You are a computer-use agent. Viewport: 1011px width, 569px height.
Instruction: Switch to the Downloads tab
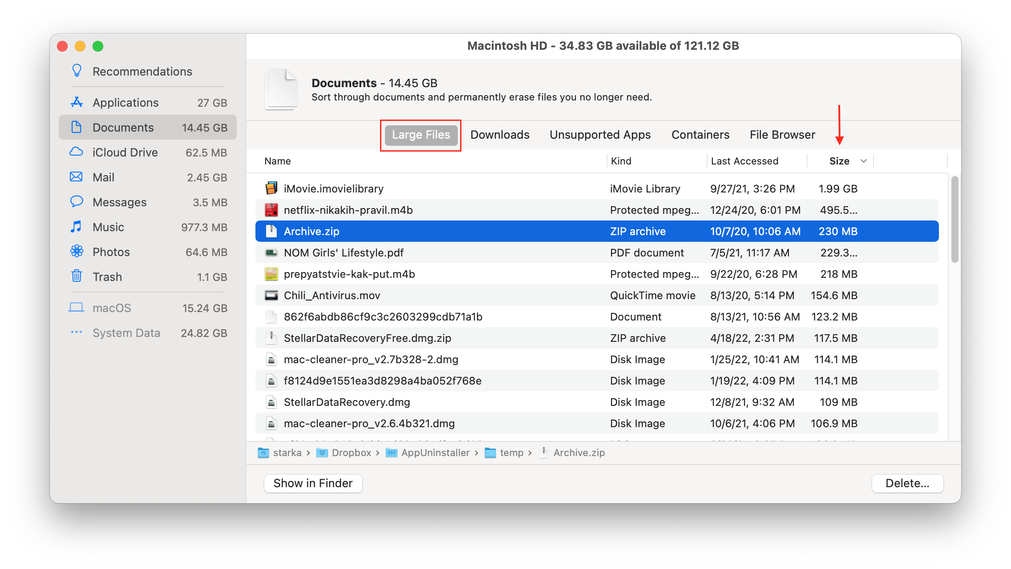(x=499, y=135)
